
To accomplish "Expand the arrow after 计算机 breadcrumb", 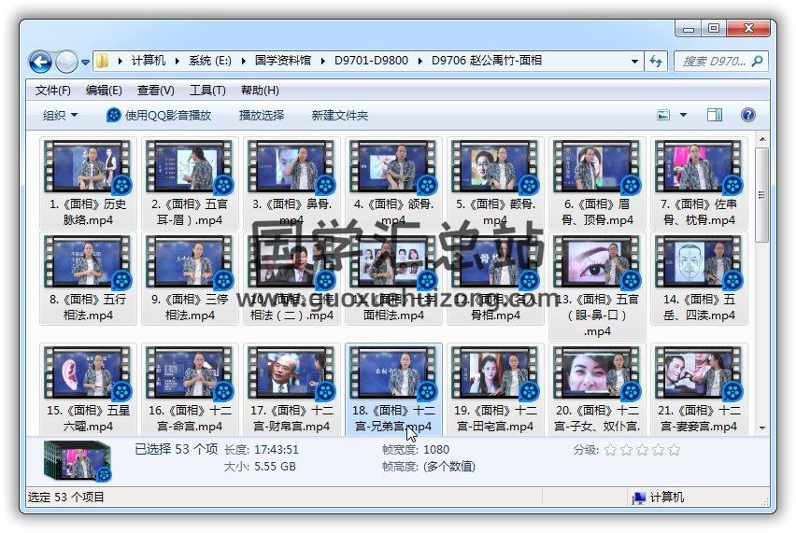I will click(x=178, y=62).
